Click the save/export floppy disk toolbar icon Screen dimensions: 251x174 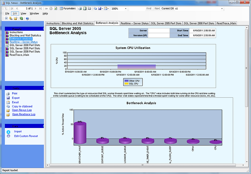pos(100,8)
